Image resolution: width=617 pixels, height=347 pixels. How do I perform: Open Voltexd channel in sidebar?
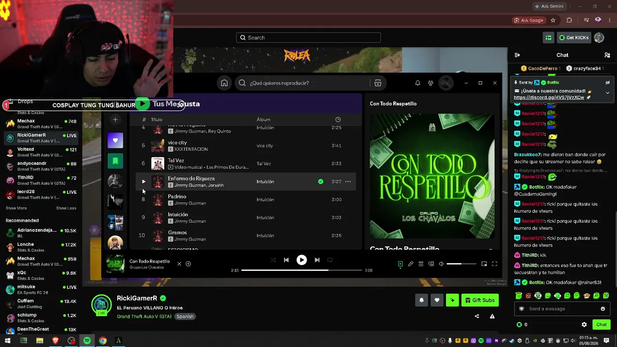click(x=41, y=152)
